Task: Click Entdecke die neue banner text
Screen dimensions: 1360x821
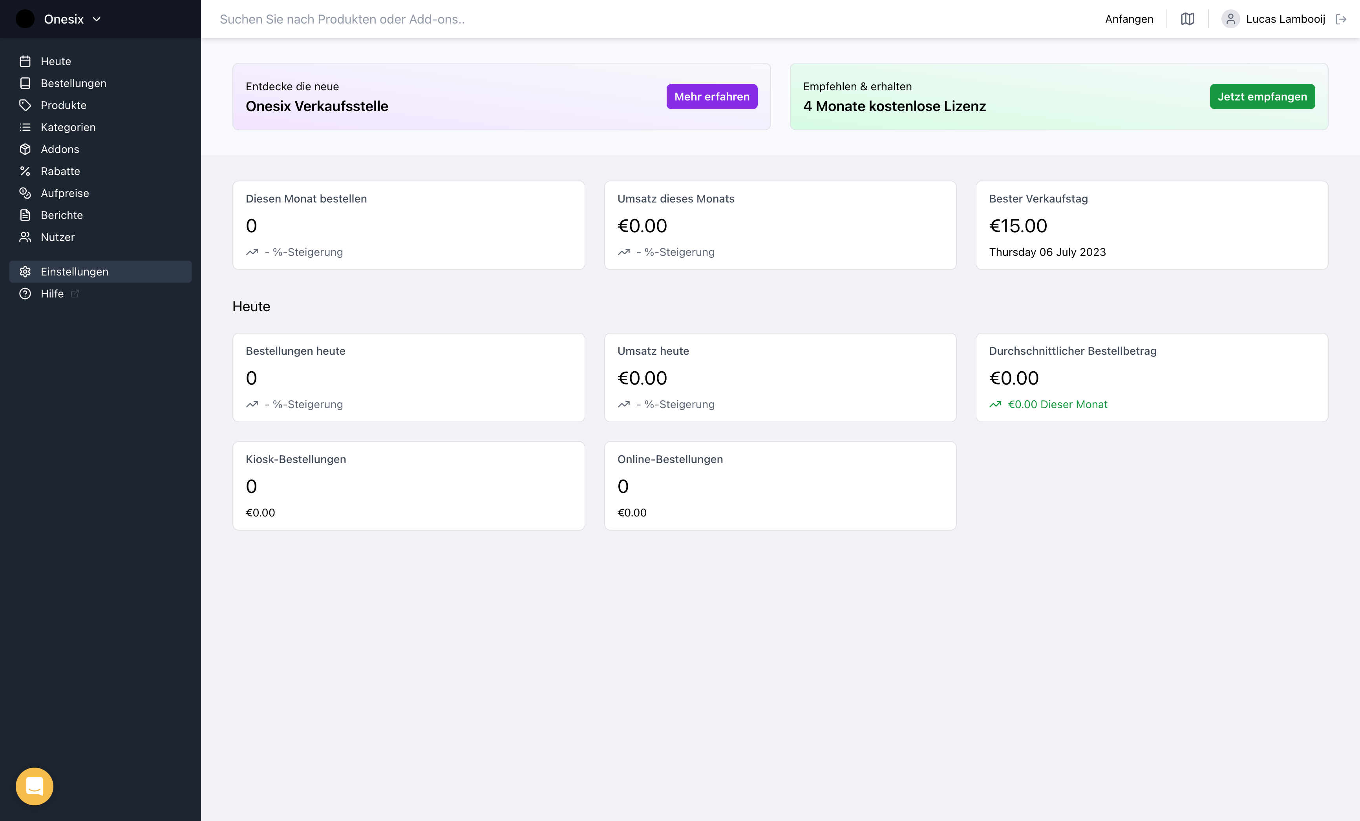Action: click(x=292, y=87)
